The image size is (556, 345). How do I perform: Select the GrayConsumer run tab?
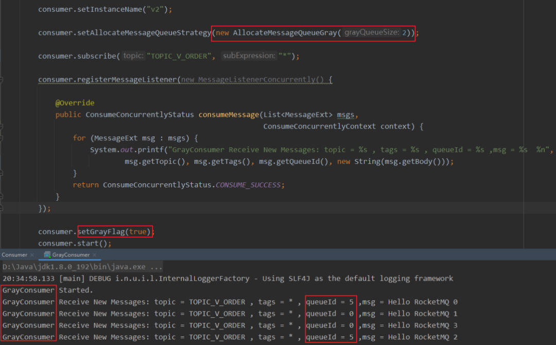point(71,255)
